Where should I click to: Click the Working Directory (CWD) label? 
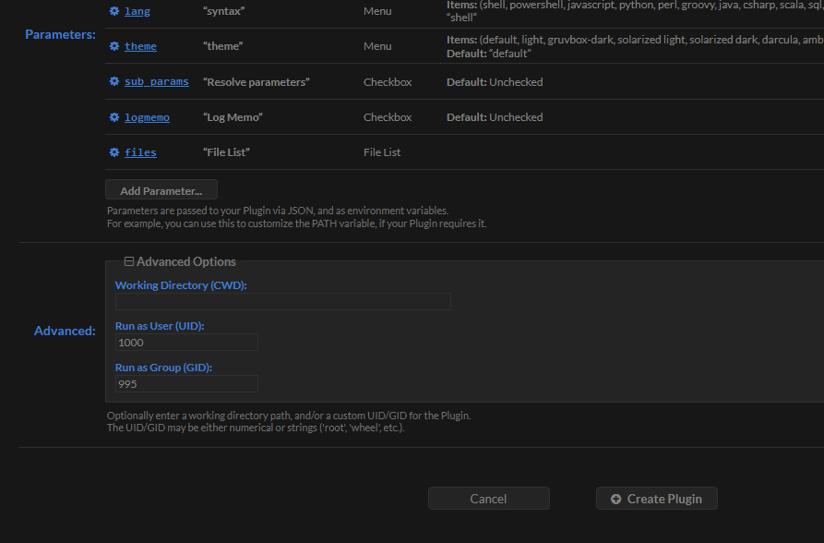click(x=181, y=285)
